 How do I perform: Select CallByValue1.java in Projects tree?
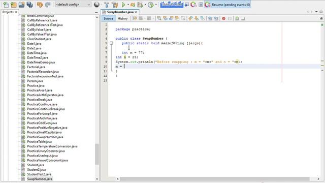click(x=39, y=29)
